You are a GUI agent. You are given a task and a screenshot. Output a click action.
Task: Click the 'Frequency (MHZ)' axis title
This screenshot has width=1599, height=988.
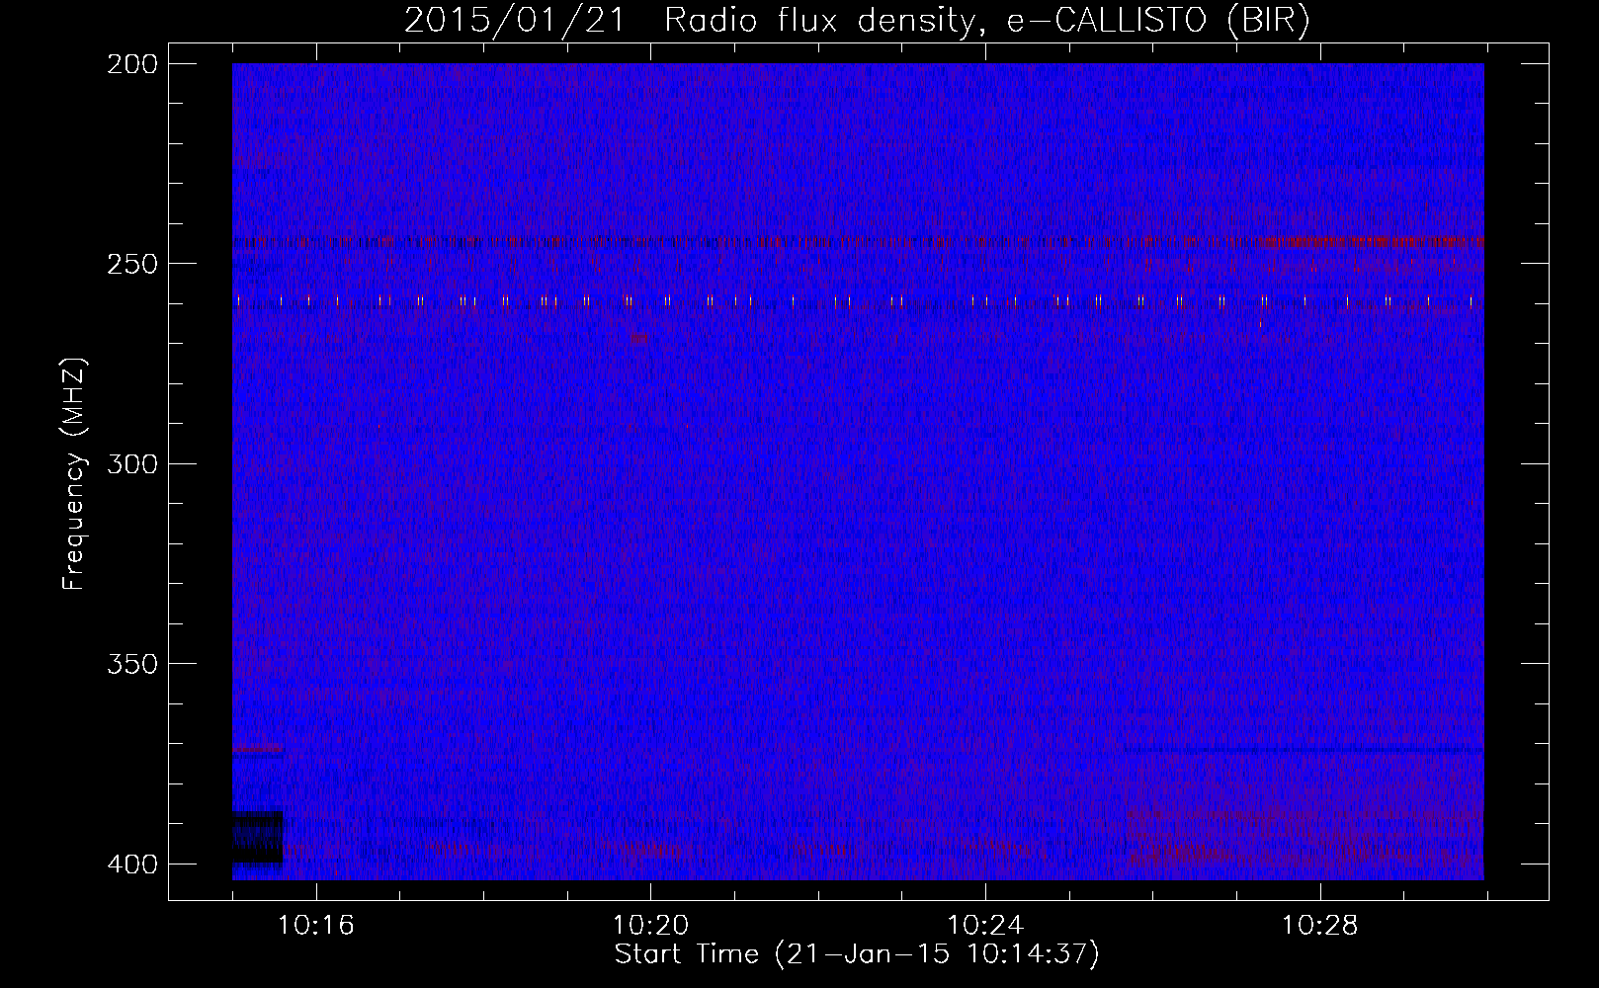coord(74,473)
